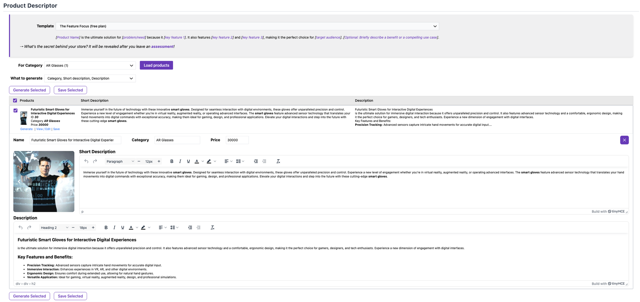Click Redo in Description editor toolbar
Viewport: 640px width, 302px height.
[x=29, y=228]
